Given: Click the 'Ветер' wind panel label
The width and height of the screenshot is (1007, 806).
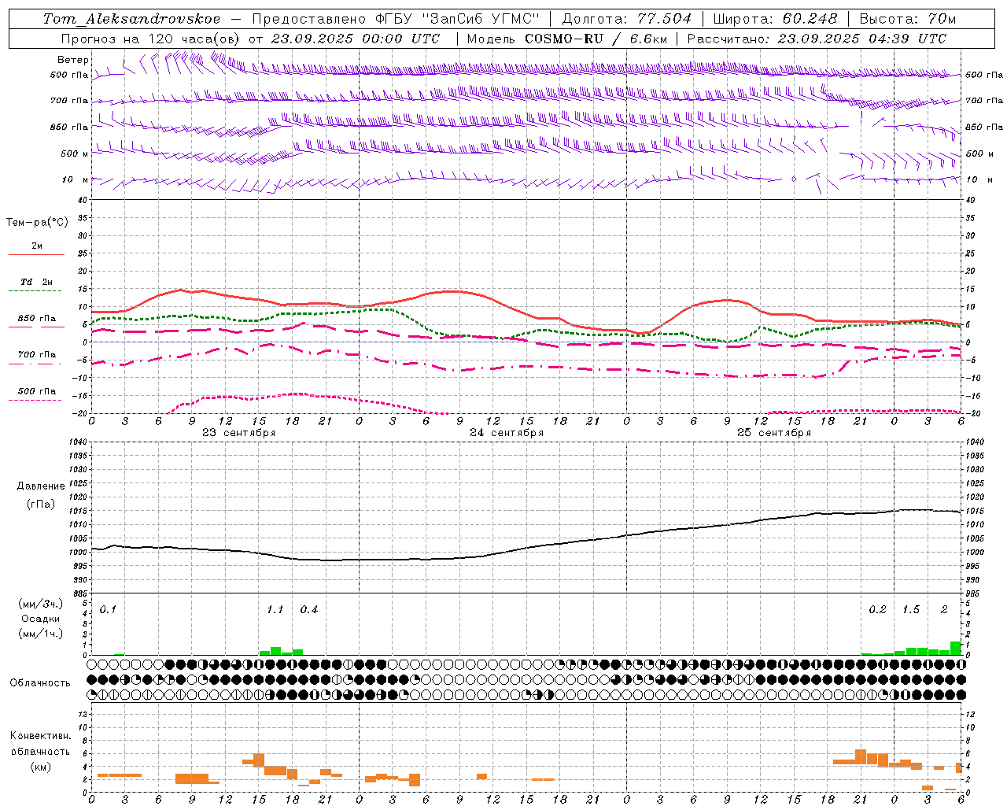Looking at the screenshot, I should (73, 60).
